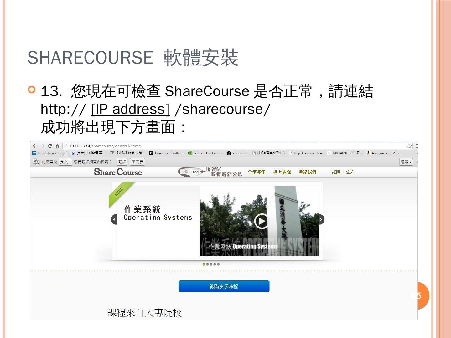Click the 課程來自大專院校 heading

pos(145,313)
